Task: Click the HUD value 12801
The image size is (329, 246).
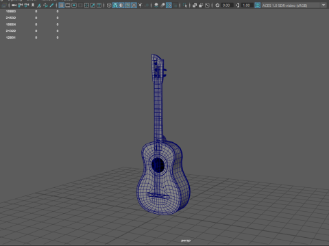Action: click(x=11, y=38)
